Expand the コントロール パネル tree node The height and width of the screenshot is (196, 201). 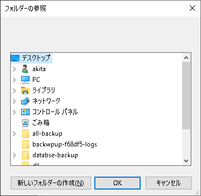(15, 112)
